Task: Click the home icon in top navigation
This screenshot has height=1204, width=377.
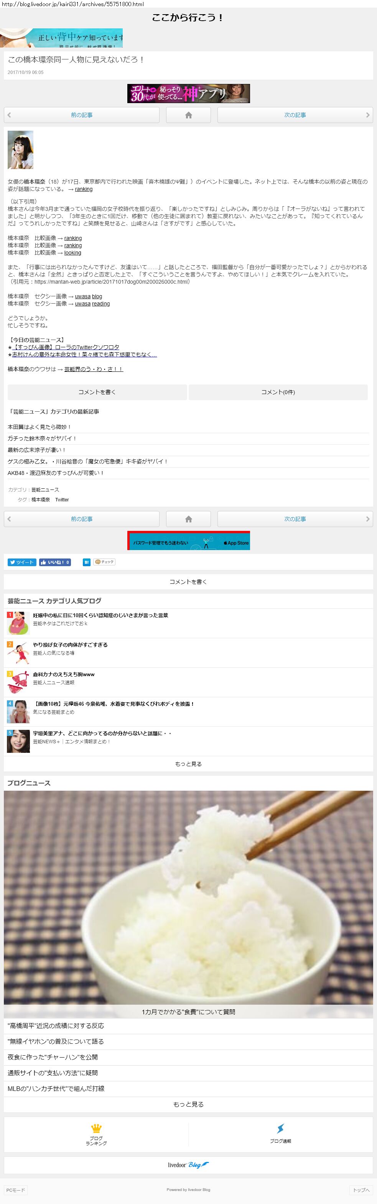Action: pos(188,115)
